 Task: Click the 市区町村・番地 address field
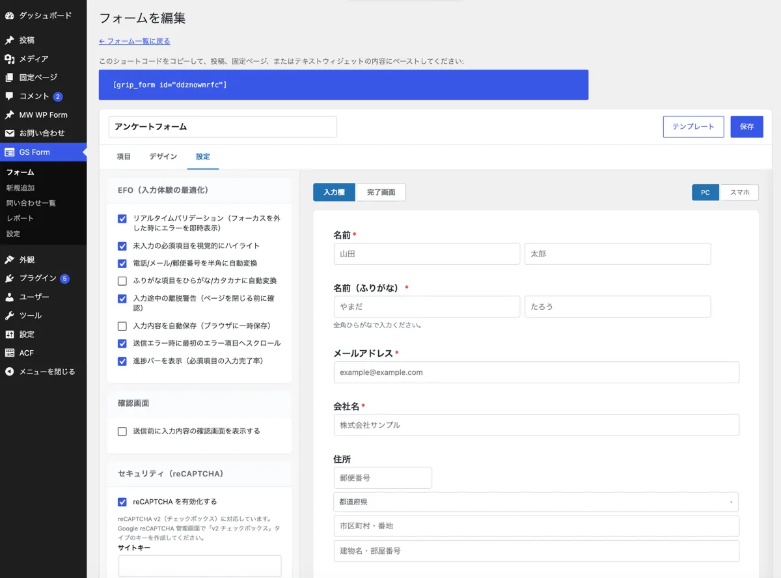(x=536, y=526)
